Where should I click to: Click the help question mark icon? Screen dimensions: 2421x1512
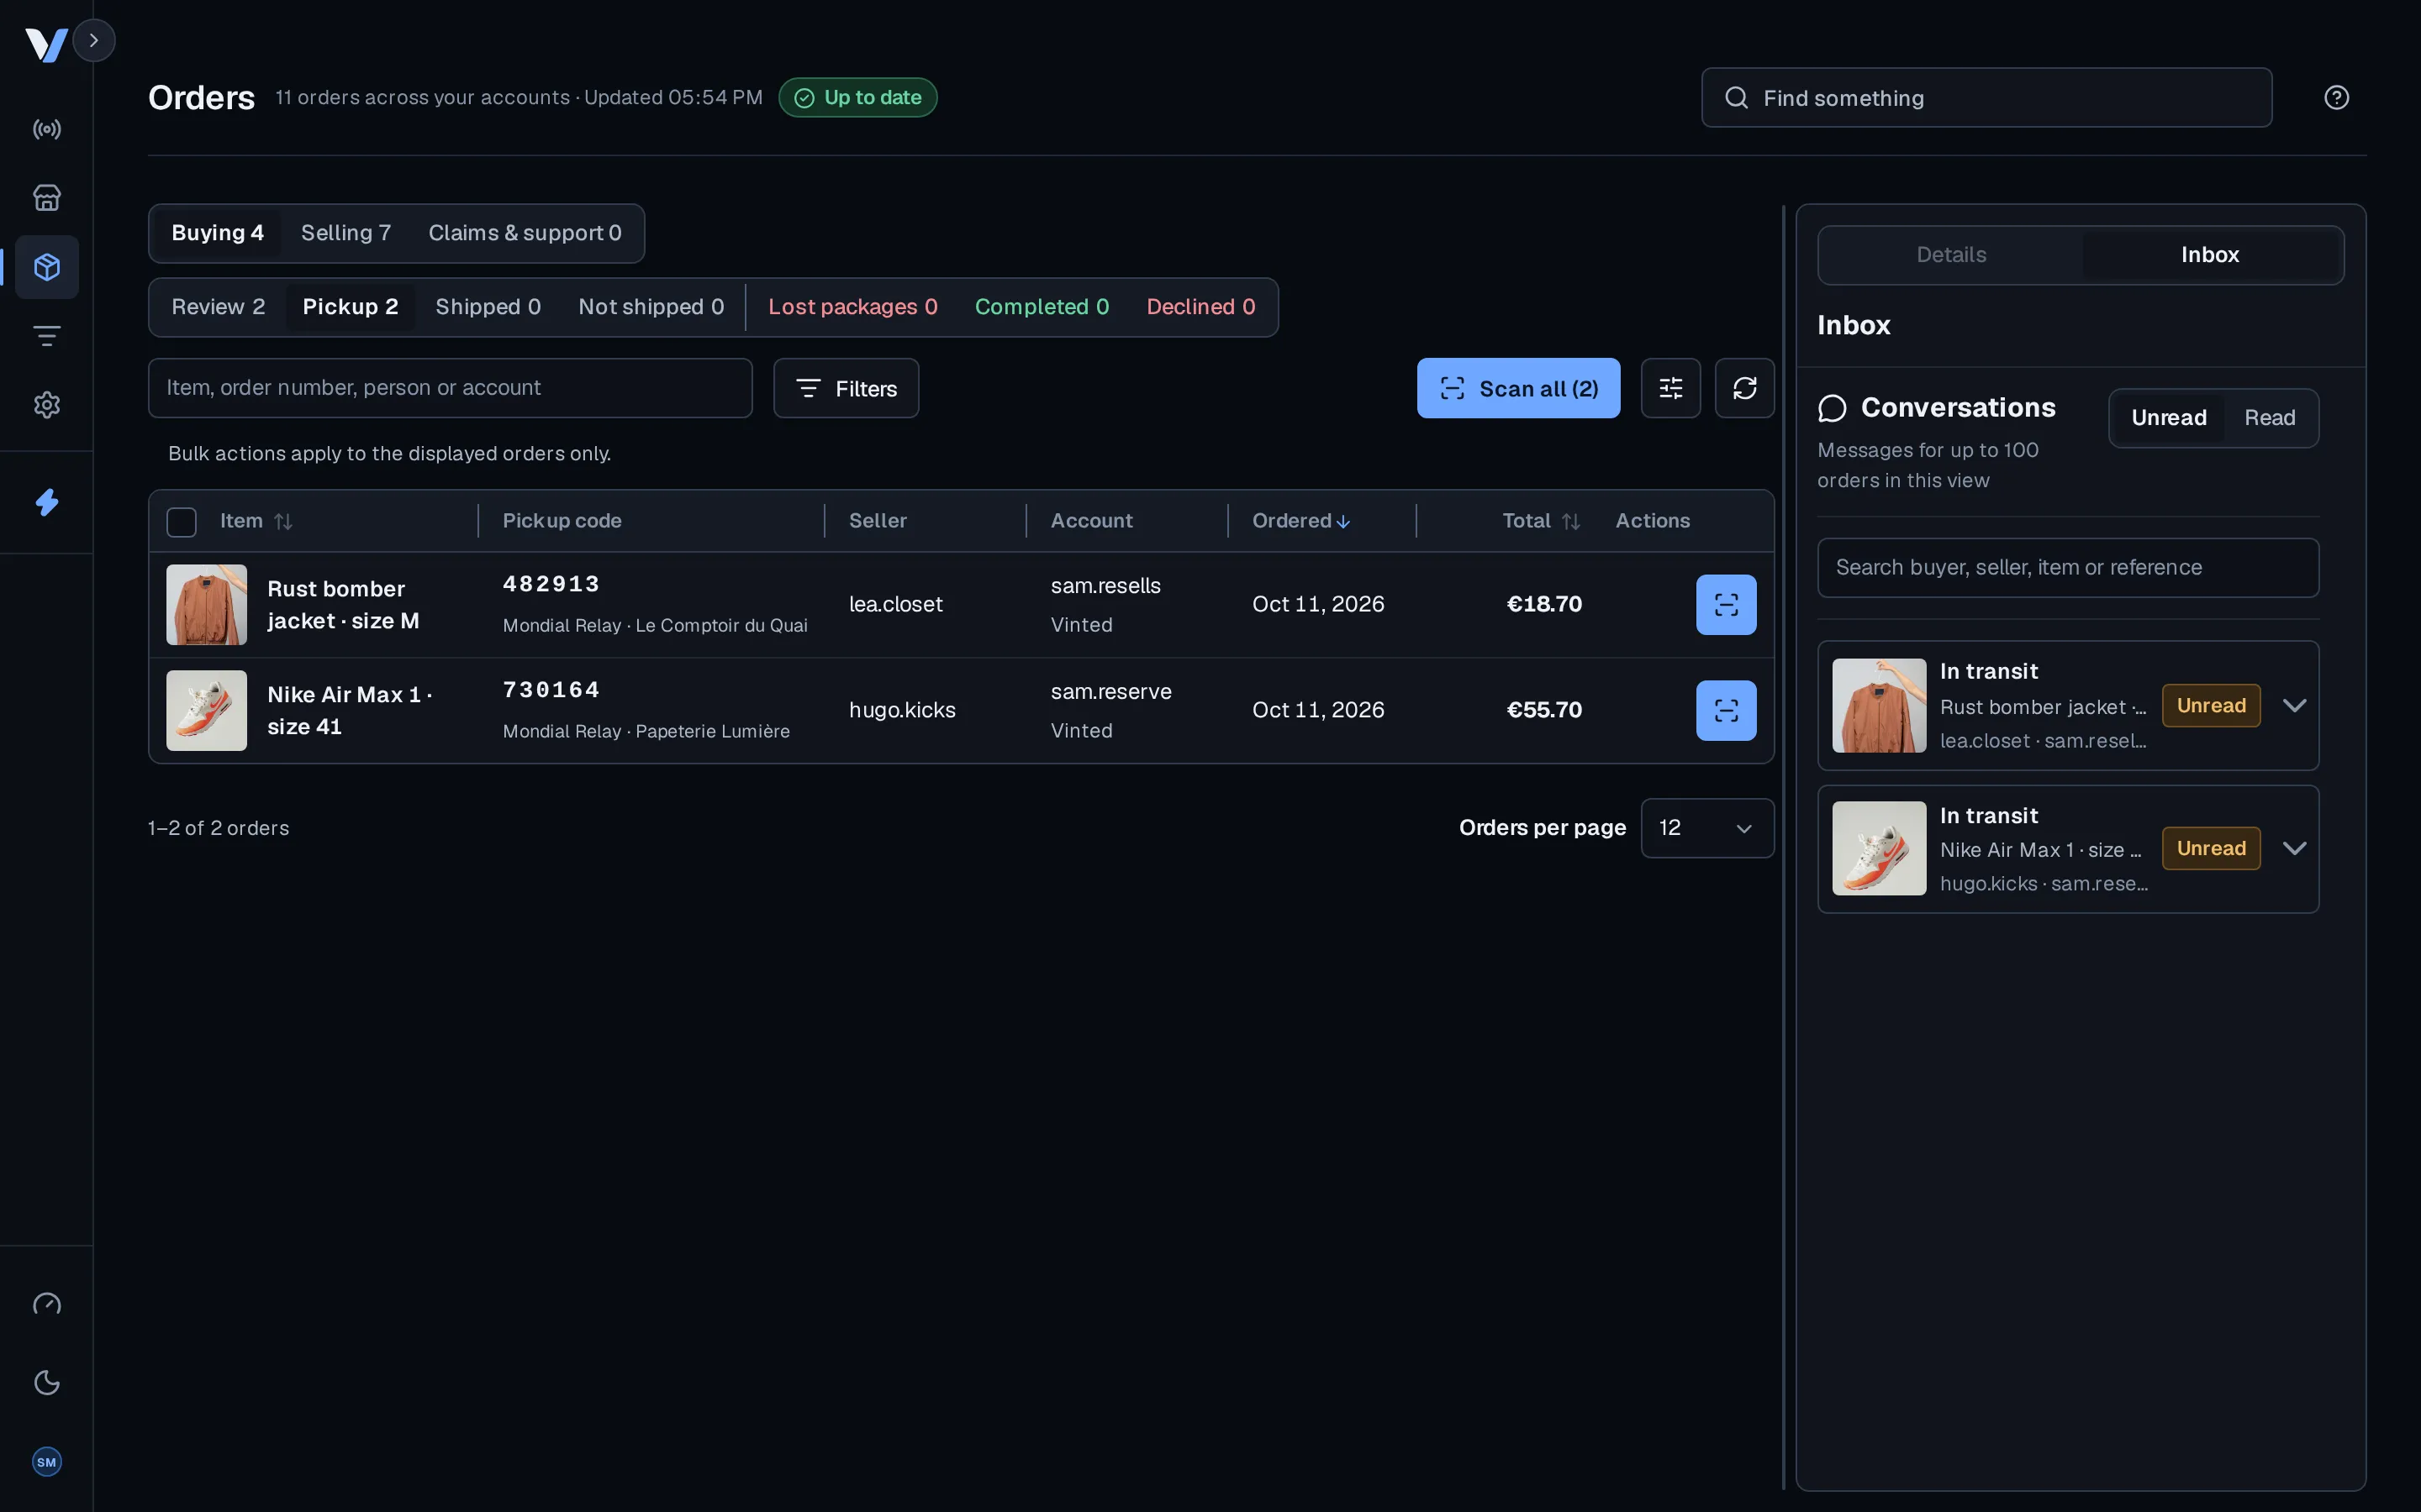click(x=2336, y=97)
